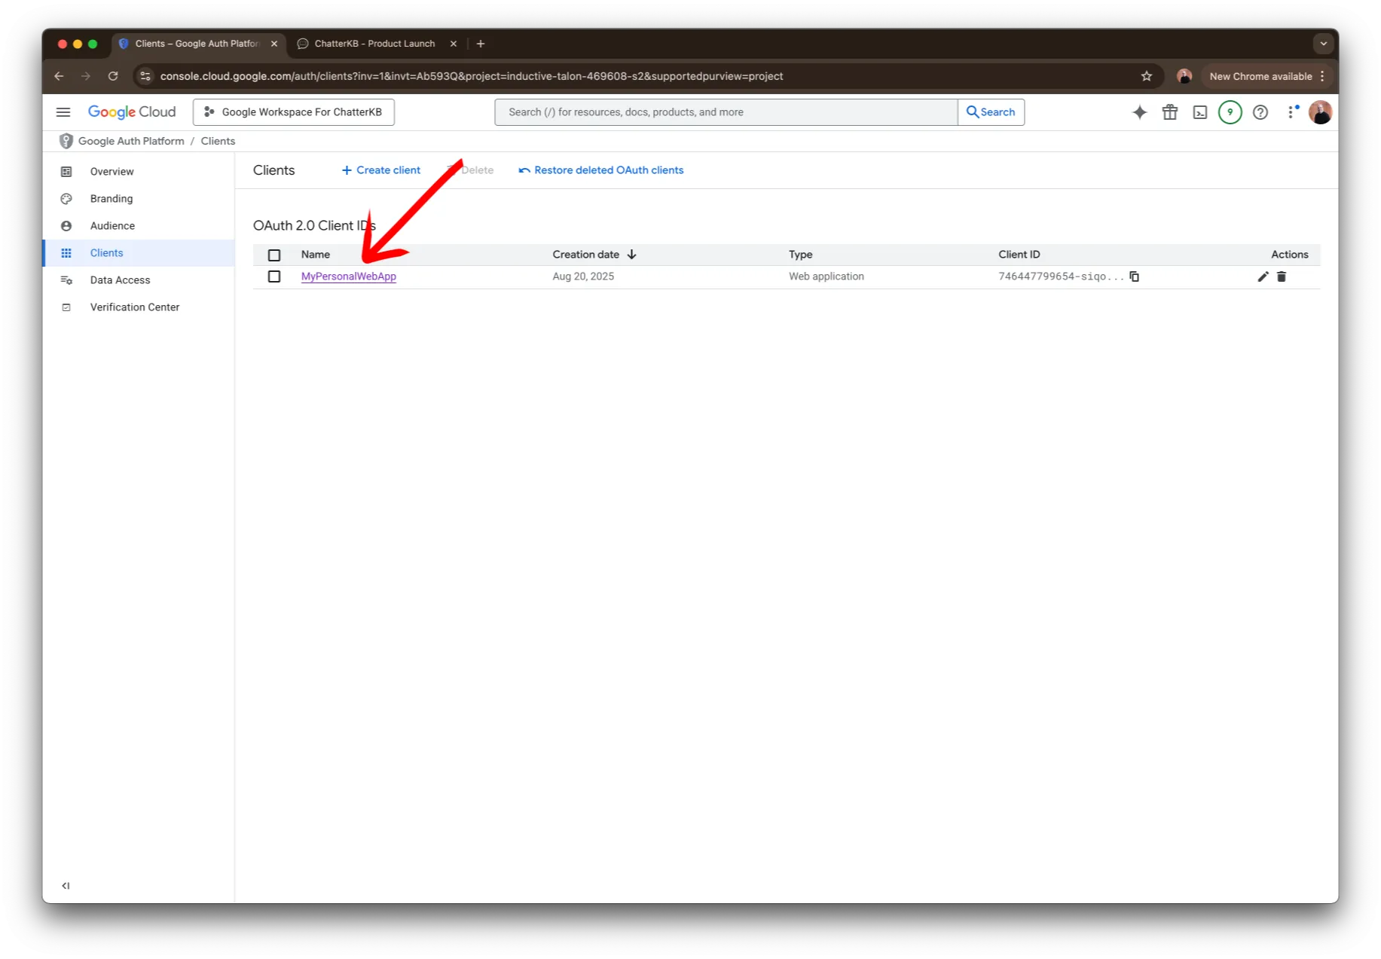Image resolution: width=1381 pixels, height=959 pixels.
Task: Open the Chrome profile avatar
Action: [1184, 76]
